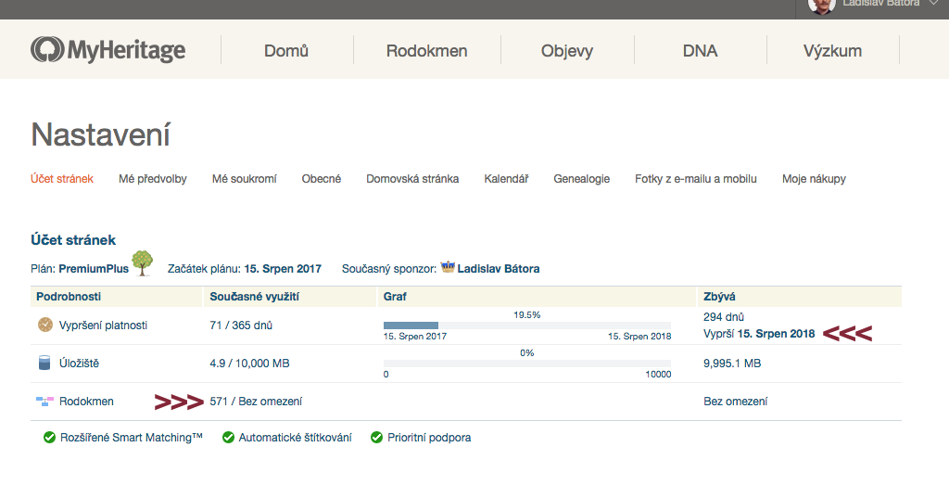The image size is (949, 498).
Task: Click the expiry date 15. Srpen 2018
Action: [776, 334]
